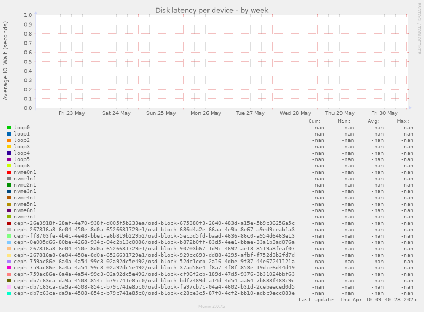The image size is (424, 312).
Task: Select the loop6 legend label
Action: pyautogui.click(x=22, y=166)
